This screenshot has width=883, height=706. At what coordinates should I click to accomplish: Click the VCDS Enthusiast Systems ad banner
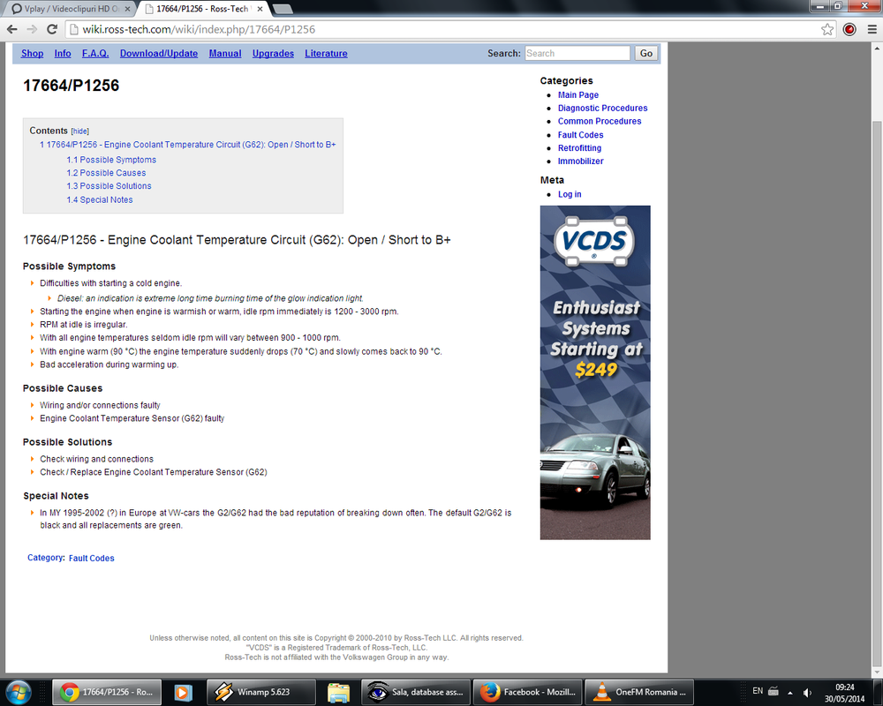click(x=595, y=372)
